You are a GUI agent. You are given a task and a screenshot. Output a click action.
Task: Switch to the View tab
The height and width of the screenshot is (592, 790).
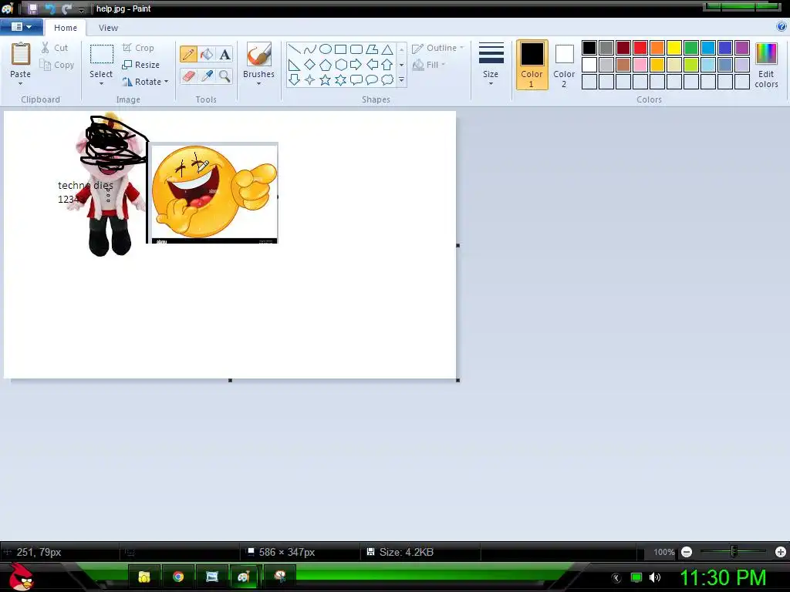108,28
